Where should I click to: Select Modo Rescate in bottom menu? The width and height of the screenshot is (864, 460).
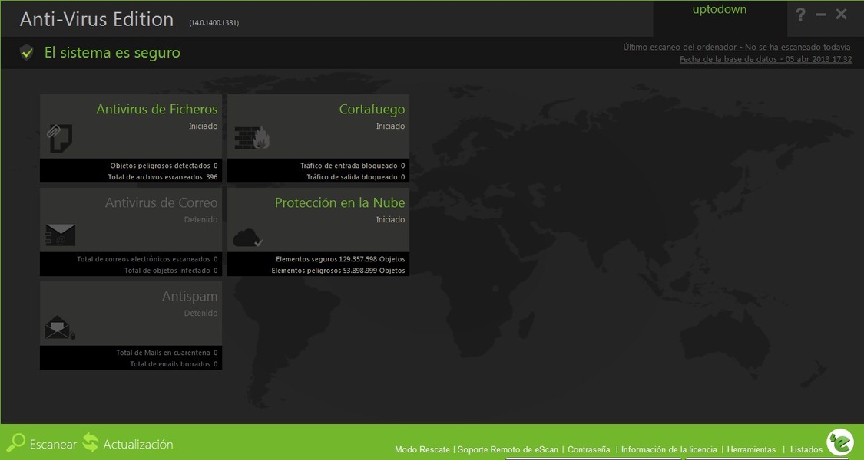[x=422, y=450]
